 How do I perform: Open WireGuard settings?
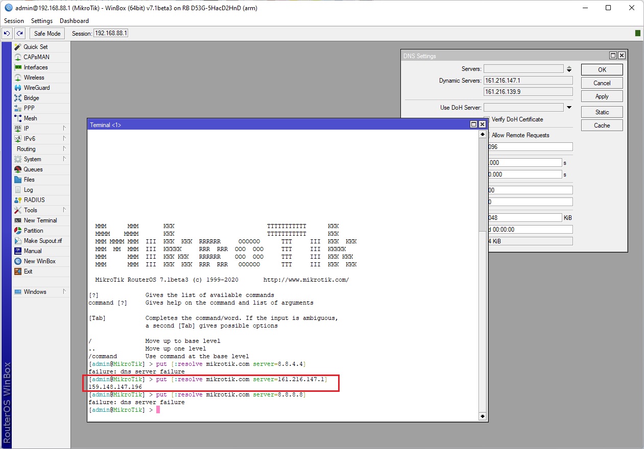pos(37,88)
